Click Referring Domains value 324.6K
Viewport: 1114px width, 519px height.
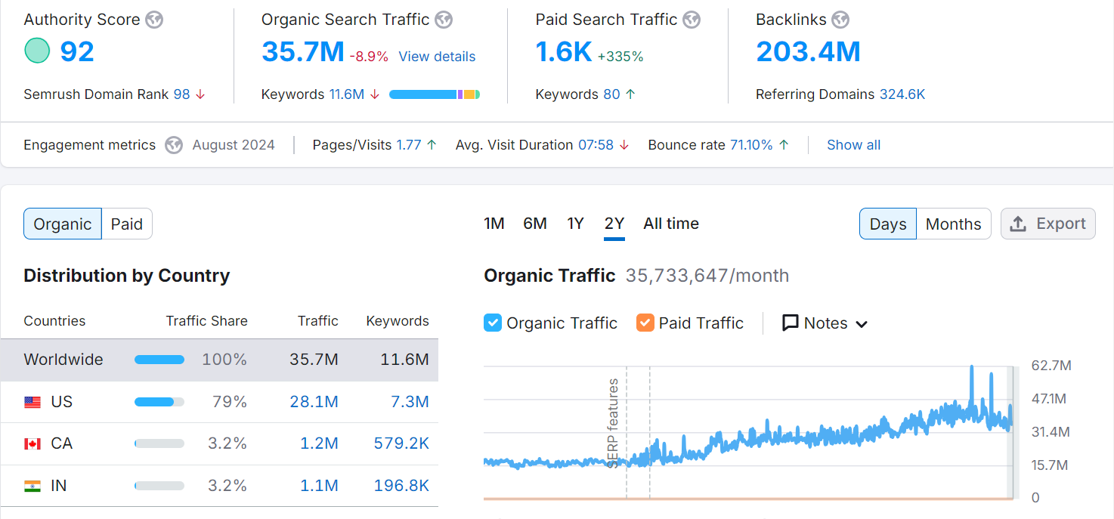pyautogui.click(x=902, y=94)
